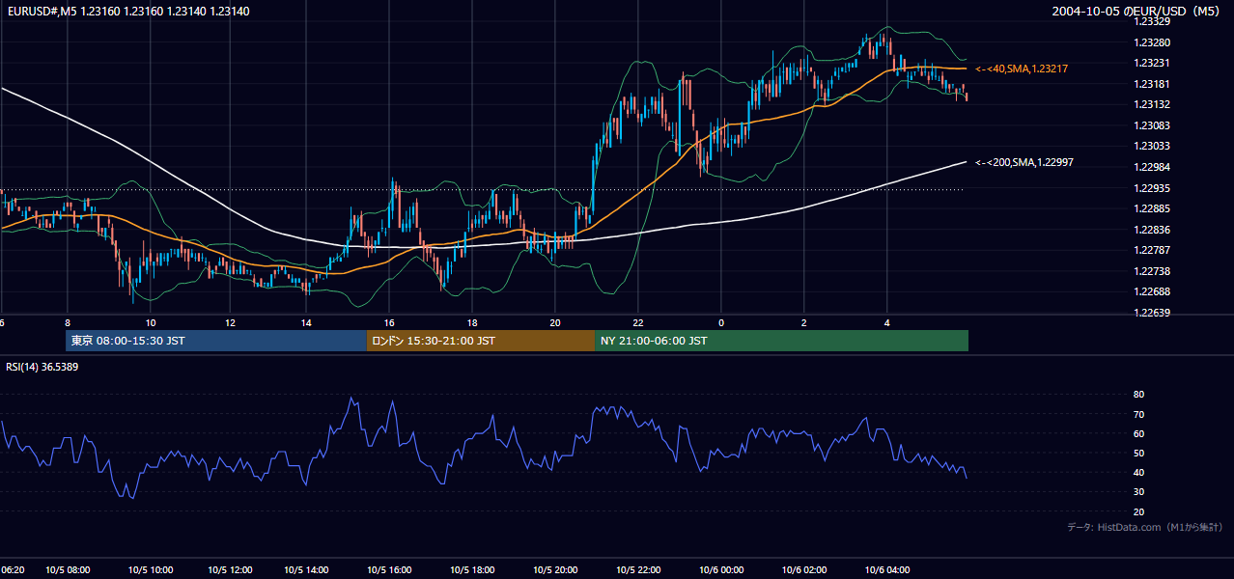Click RSI scale level 20

(x=1138, y=511)
